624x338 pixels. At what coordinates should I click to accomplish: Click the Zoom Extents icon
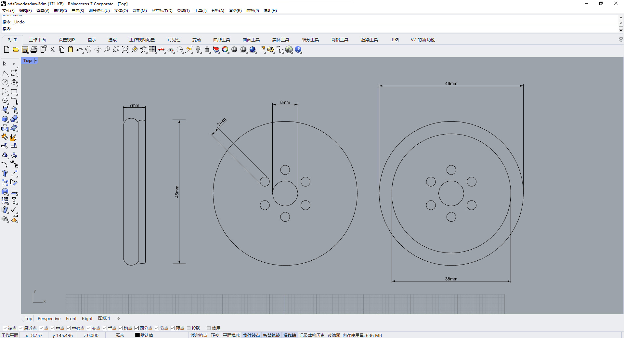[x=125, y=50]
